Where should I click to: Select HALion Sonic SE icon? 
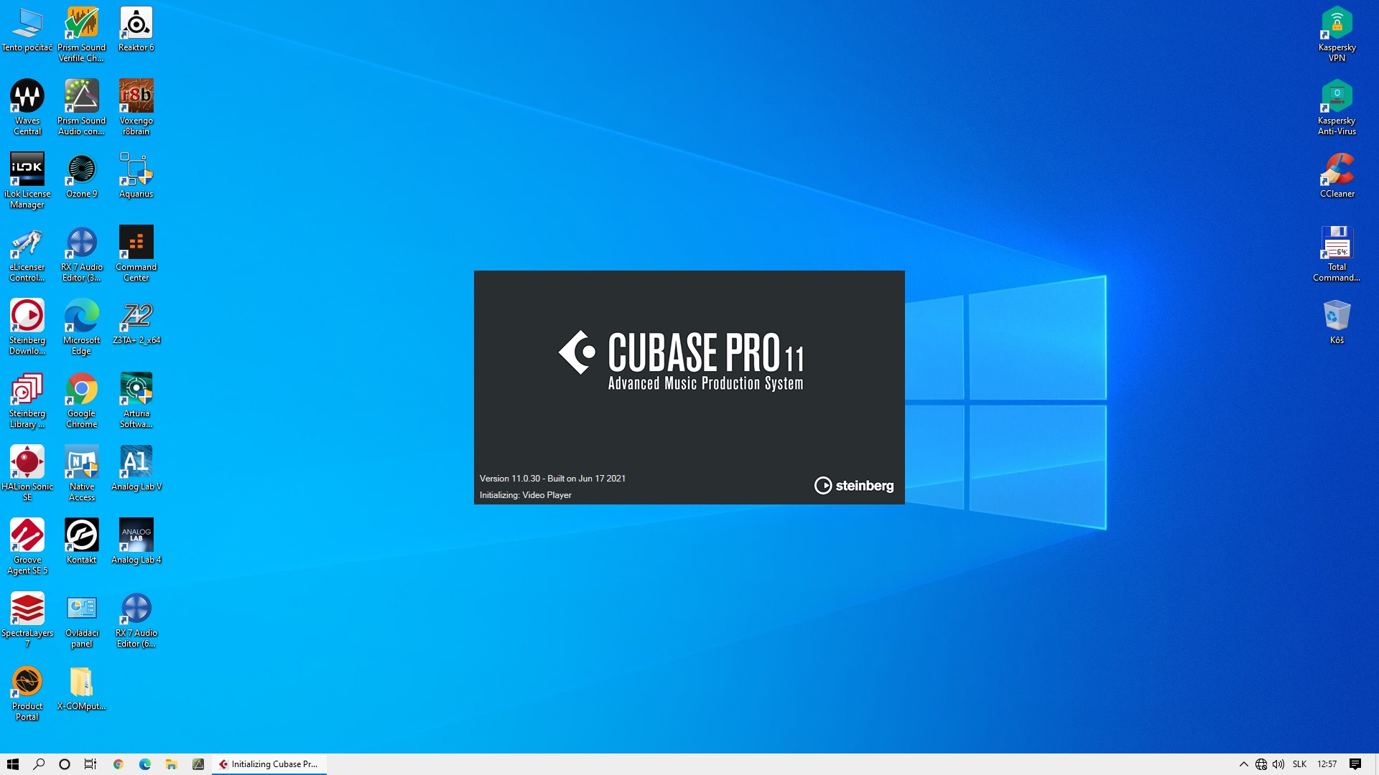click(x=27, y=474)
